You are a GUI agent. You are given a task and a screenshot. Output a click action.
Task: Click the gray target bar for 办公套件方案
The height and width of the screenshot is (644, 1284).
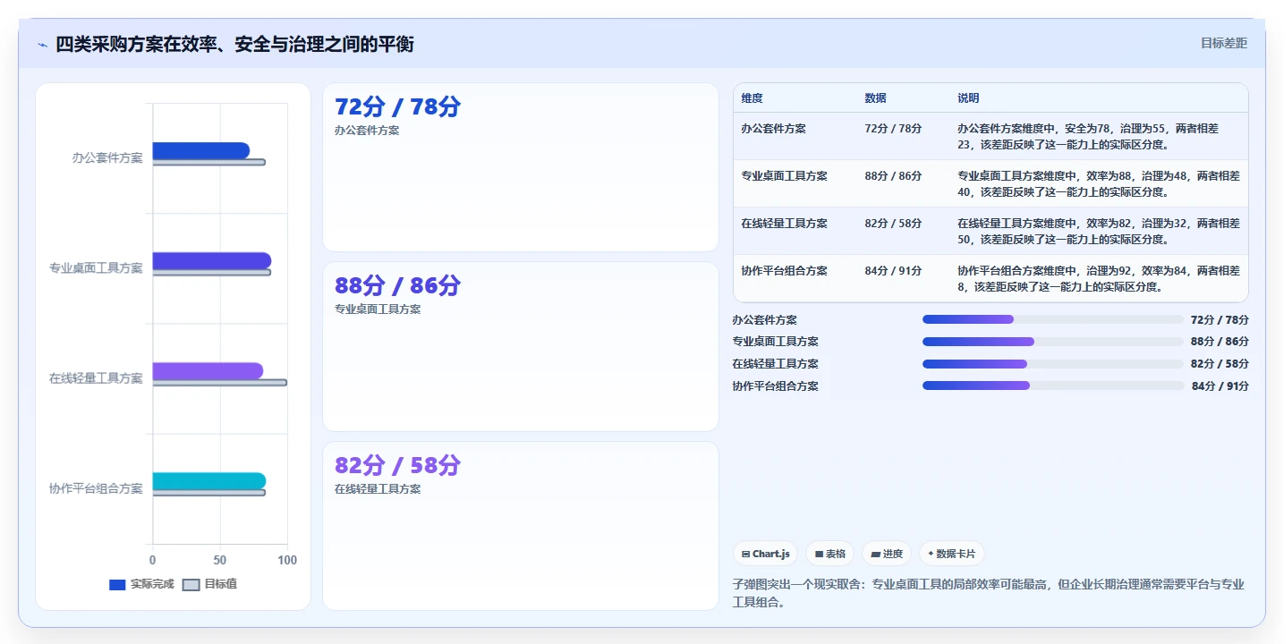coord(208,162)
